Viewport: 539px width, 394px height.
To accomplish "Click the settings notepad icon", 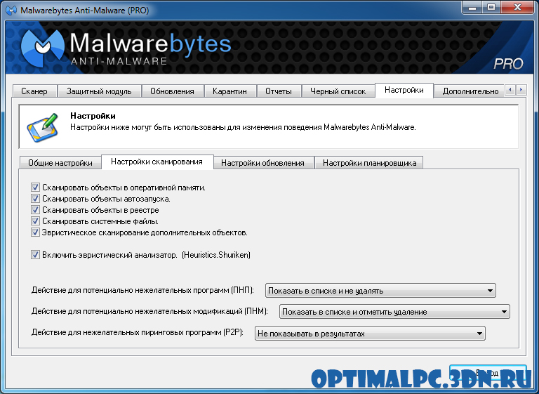I will pyautogui.click(x=43, y=127).
